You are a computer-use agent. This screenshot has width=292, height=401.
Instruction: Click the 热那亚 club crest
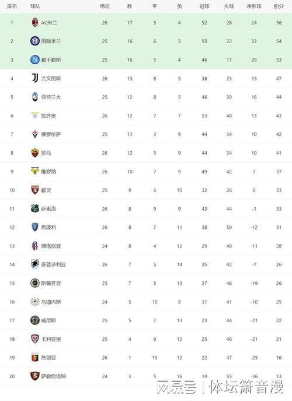35,357
